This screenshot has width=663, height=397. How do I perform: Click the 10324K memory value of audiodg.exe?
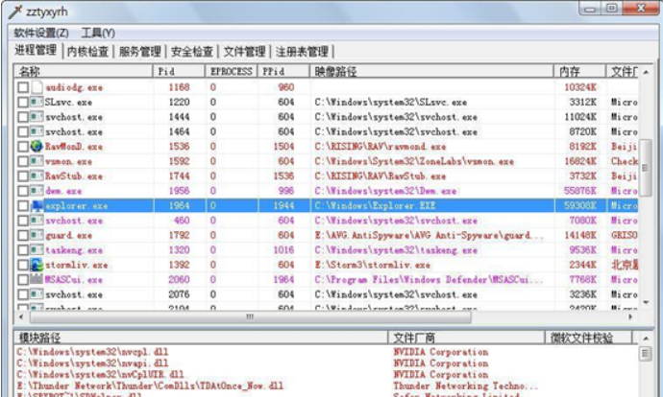point(580,87)
